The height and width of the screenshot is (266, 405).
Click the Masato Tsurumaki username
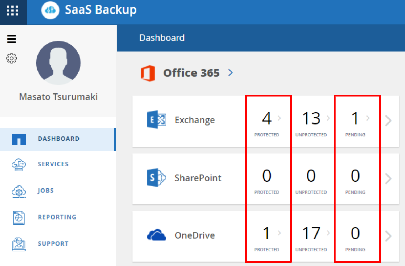point(58,97)
